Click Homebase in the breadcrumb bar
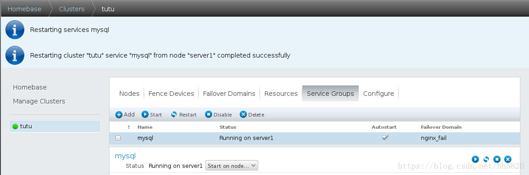The width and height of the screenshot is (529, 175). 24,9
